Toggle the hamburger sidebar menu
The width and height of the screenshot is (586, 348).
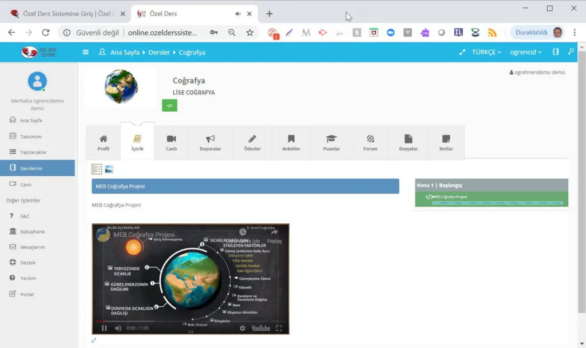tap(86, 52)
